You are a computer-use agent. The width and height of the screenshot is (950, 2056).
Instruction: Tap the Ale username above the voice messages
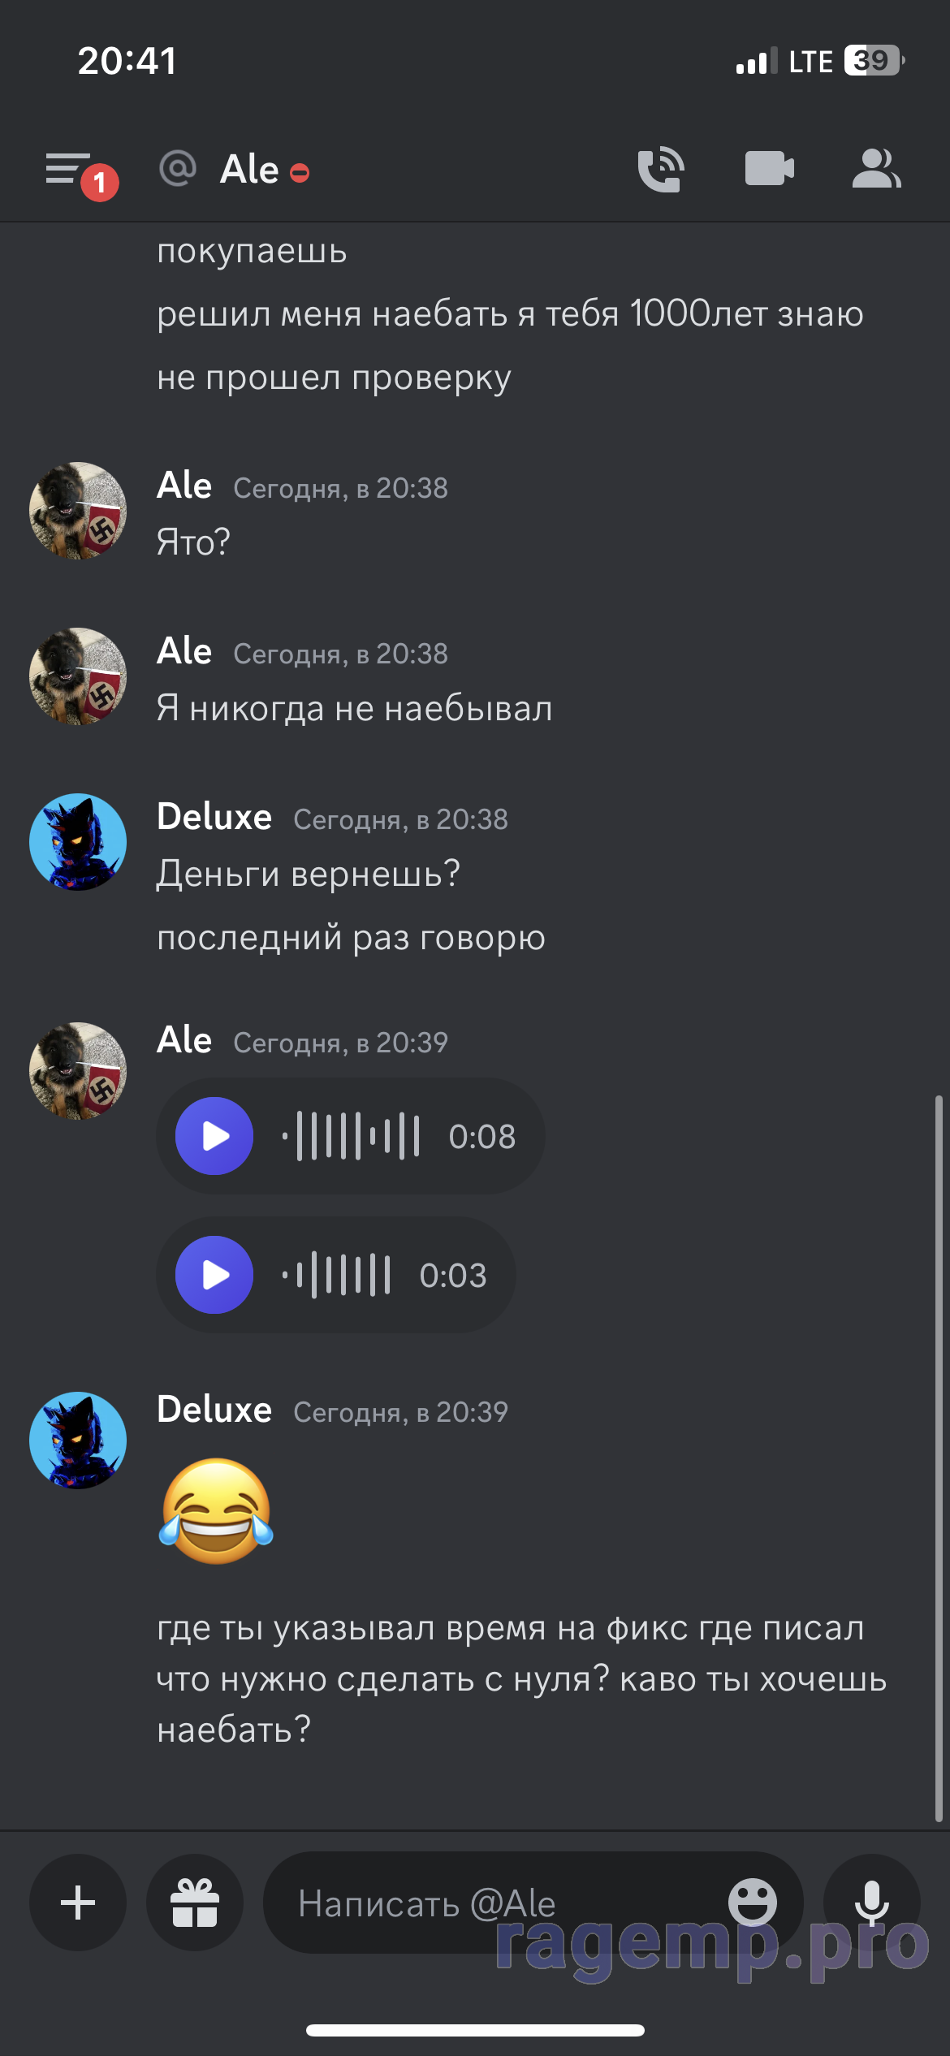184,1040
